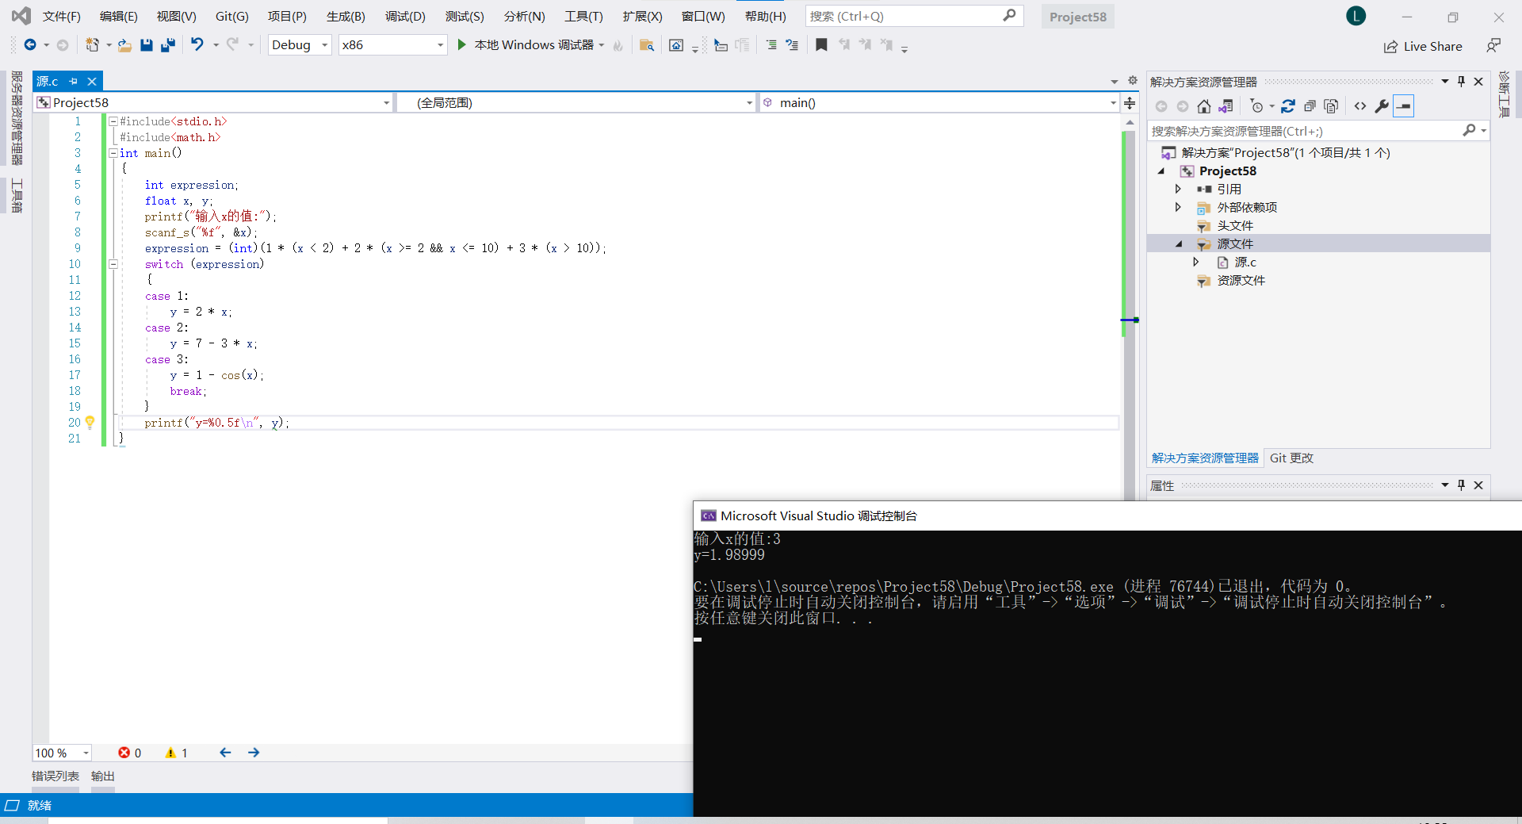Click the comment selection lines icon
This screenshot has width=1522, height=824.
771,45
